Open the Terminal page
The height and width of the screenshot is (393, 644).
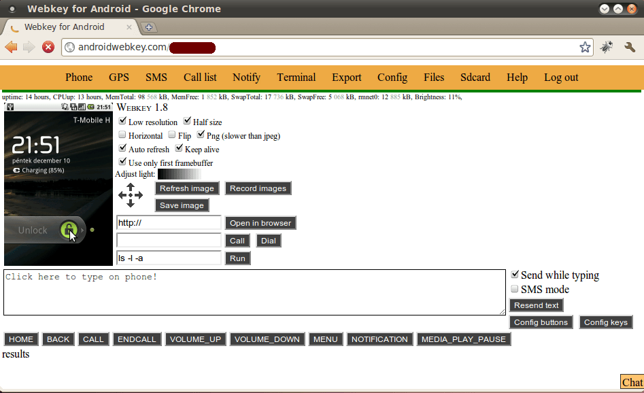(x=296, y=78)
